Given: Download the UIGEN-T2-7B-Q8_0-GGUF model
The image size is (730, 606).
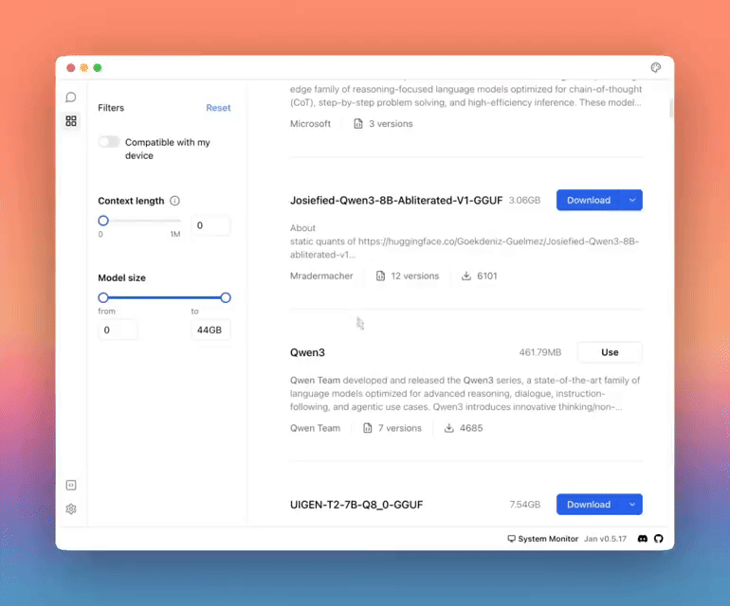Looking at the screenshot, I should pos(588,505).
